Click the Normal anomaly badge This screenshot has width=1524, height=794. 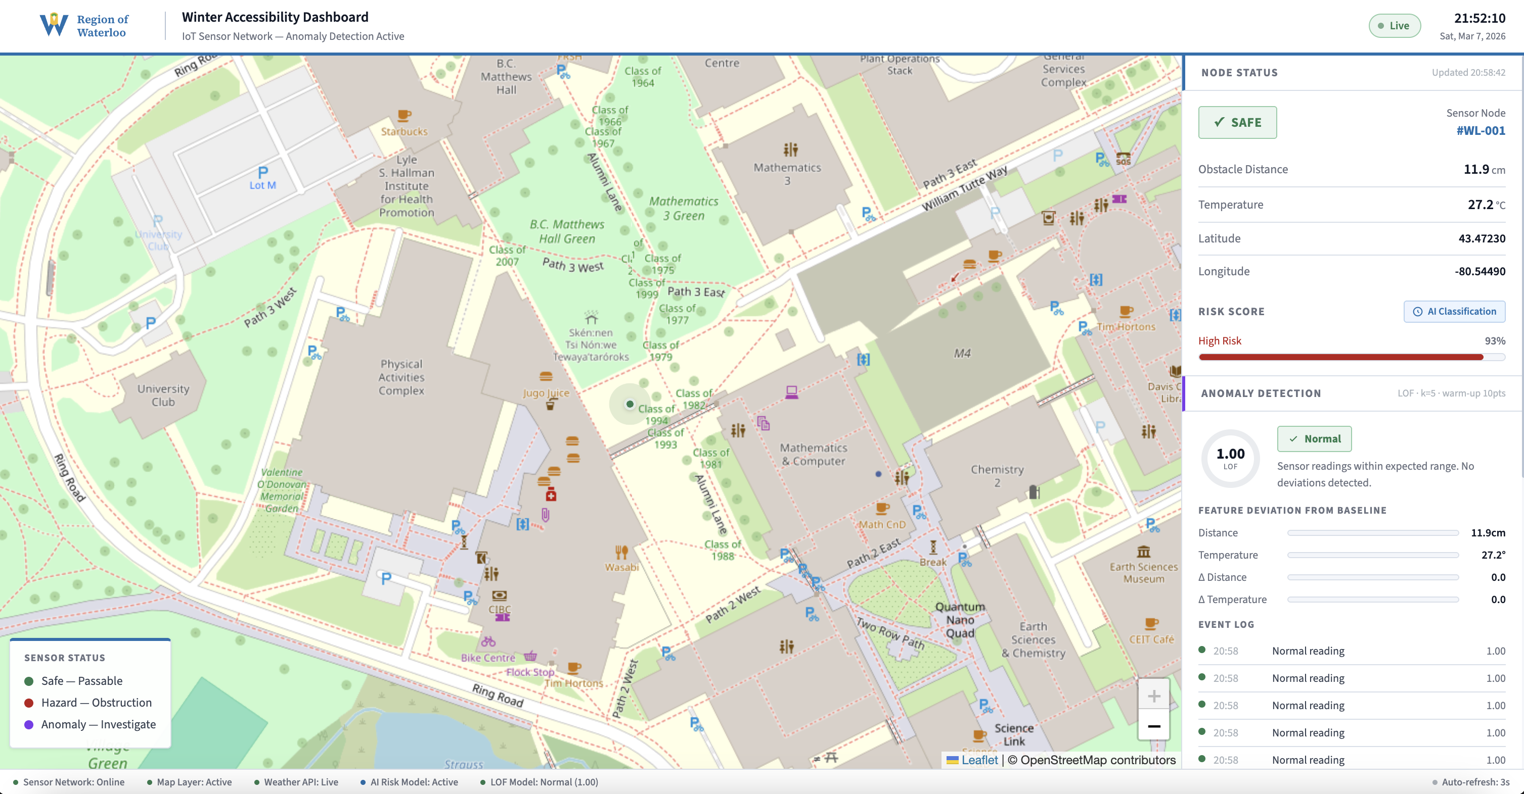(1314, 439)
